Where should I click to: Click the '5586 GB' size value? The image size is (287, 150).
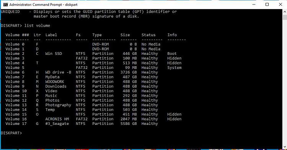click(129, 124)
